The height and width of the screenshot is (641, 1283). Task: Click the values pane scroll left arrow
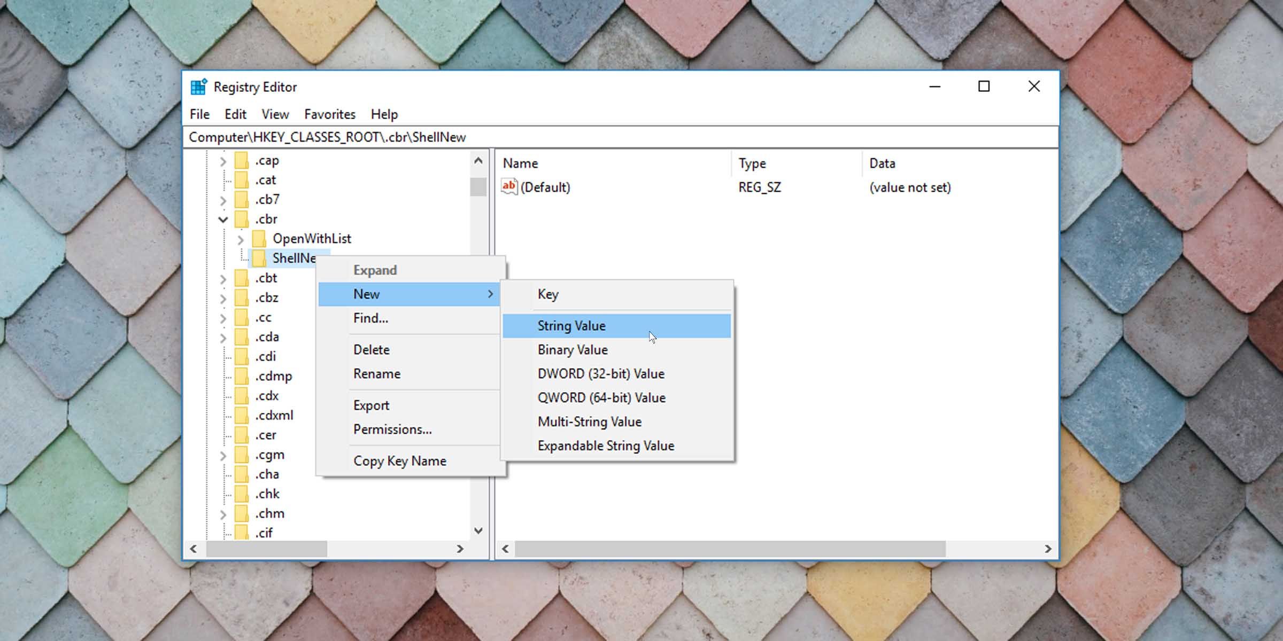point(505,549)
